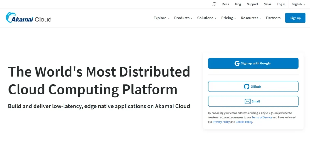The height and width of the screenshot is (142, 310).
Task: Sign up using the Github button
Action: (x=253, y=86)
